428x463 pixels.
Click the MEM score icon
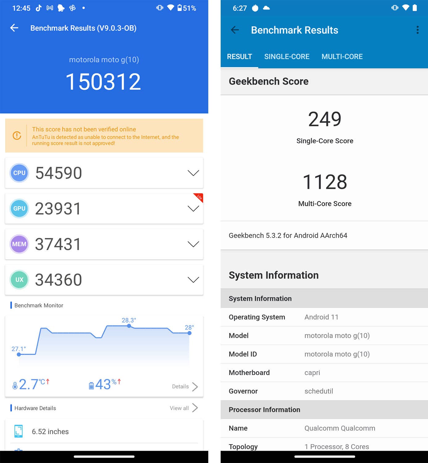point(19,244)
